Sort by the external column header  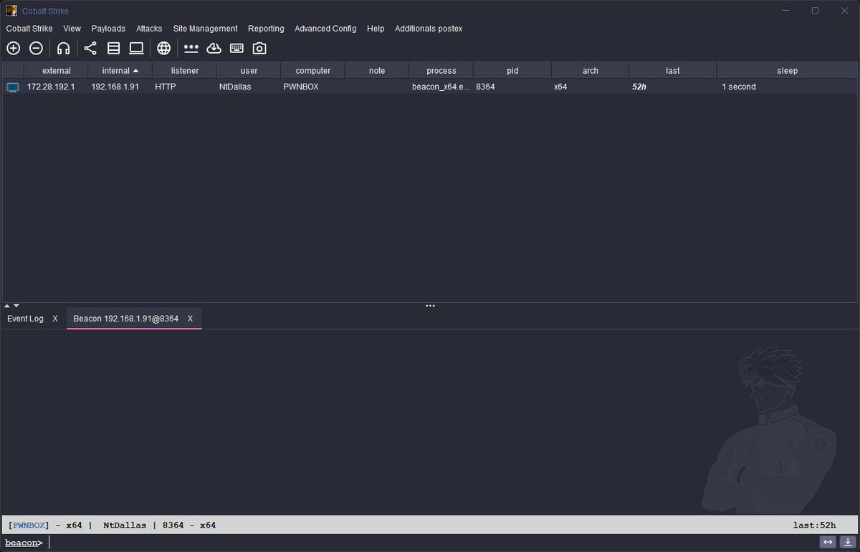click(57, 70)
